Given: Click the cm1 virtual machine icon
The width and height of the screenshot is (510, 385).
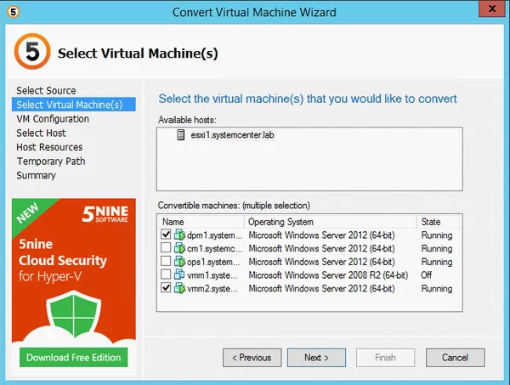Looking at the screenshot, I should 179,248.
